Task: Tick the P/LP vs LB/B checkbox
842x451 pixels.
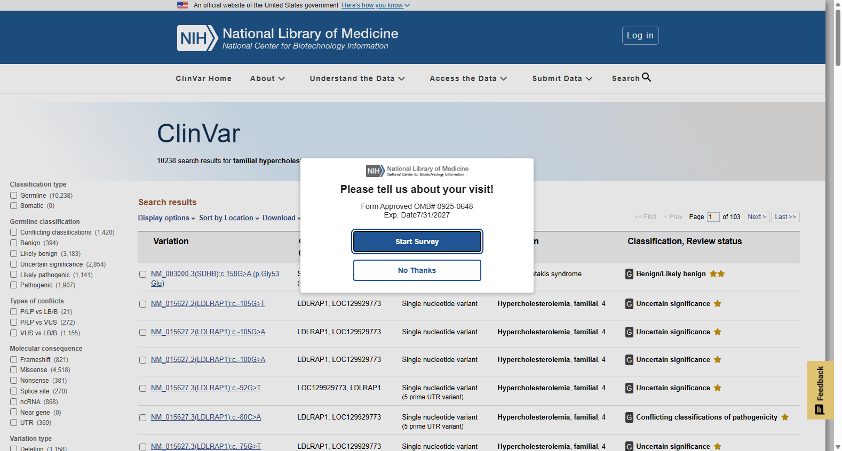Action: (13, 312)
